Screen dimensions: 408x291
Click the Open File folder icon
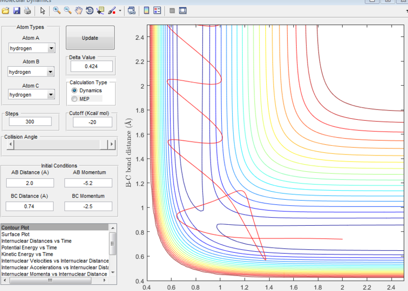(6, 10)
